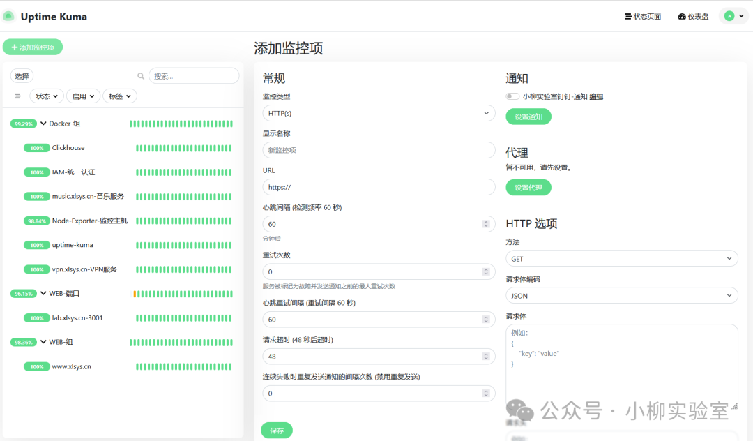The image size is (753, 441).
Task: Enable the 小柳实验室钉钉-通知 notification toggle
Action: coord(512,96)
